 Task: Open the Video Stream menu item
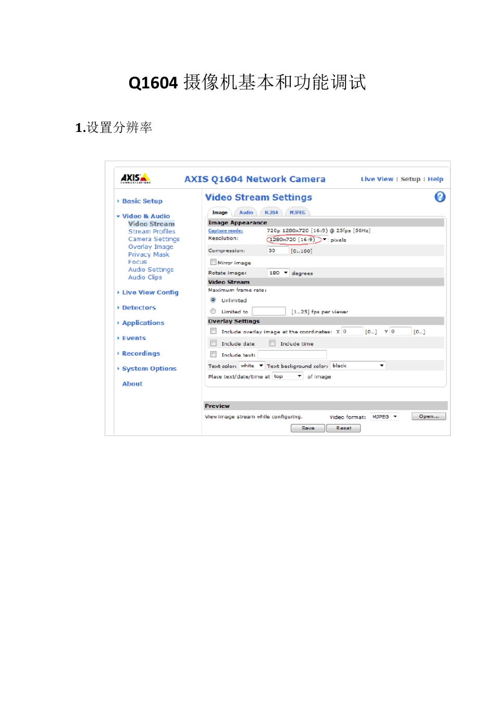click(x=151, y=224)
